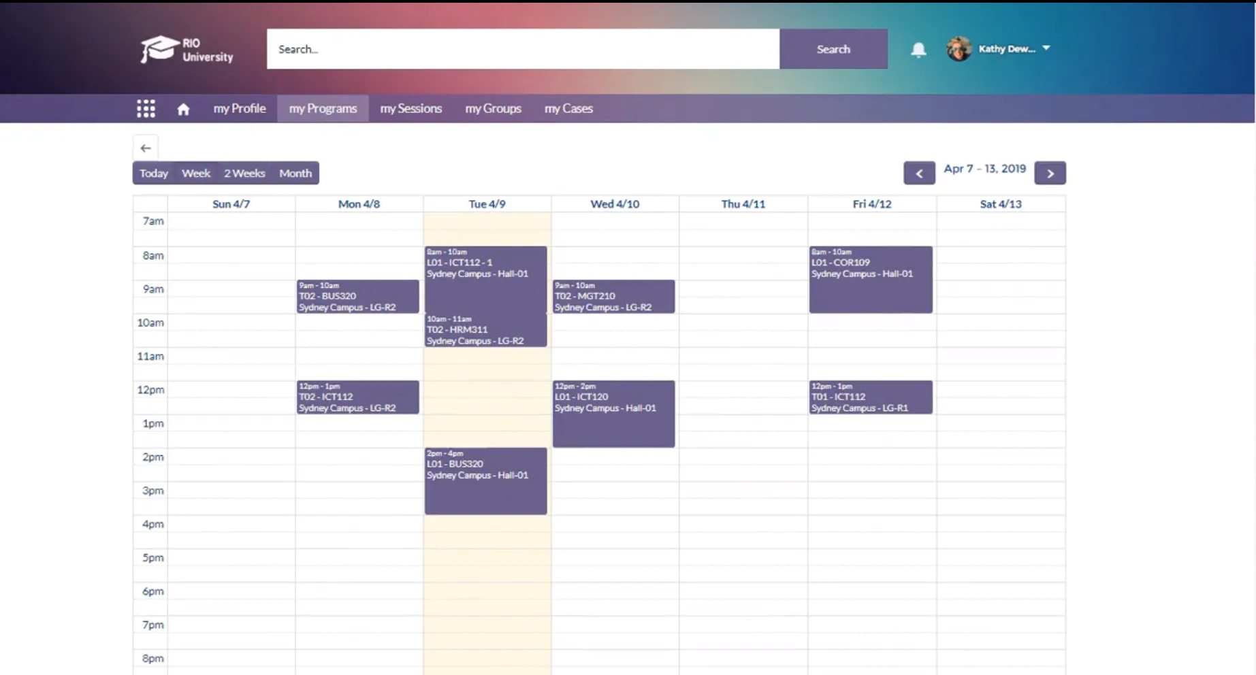Open Friday L01 - COR109 lecture
This screenshot has height=675, width=1256.
pyautogui.click(x=871, y=280)
